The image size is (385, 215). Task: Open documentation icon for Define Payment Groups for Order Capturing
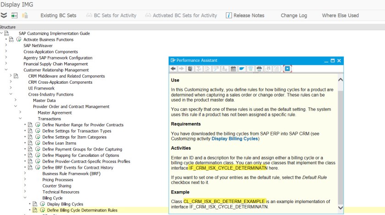click(30, 149)
